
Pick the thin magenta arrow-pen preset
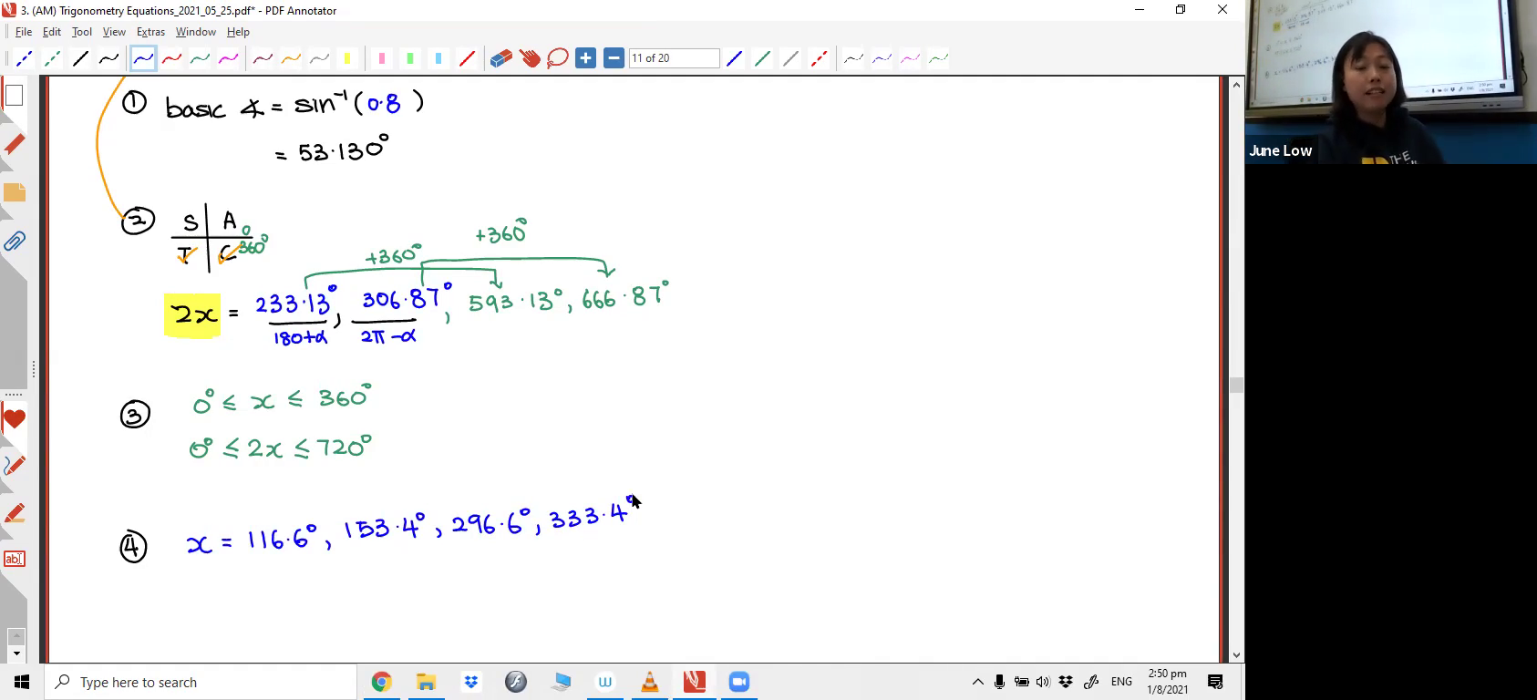[x=910, y=58]
